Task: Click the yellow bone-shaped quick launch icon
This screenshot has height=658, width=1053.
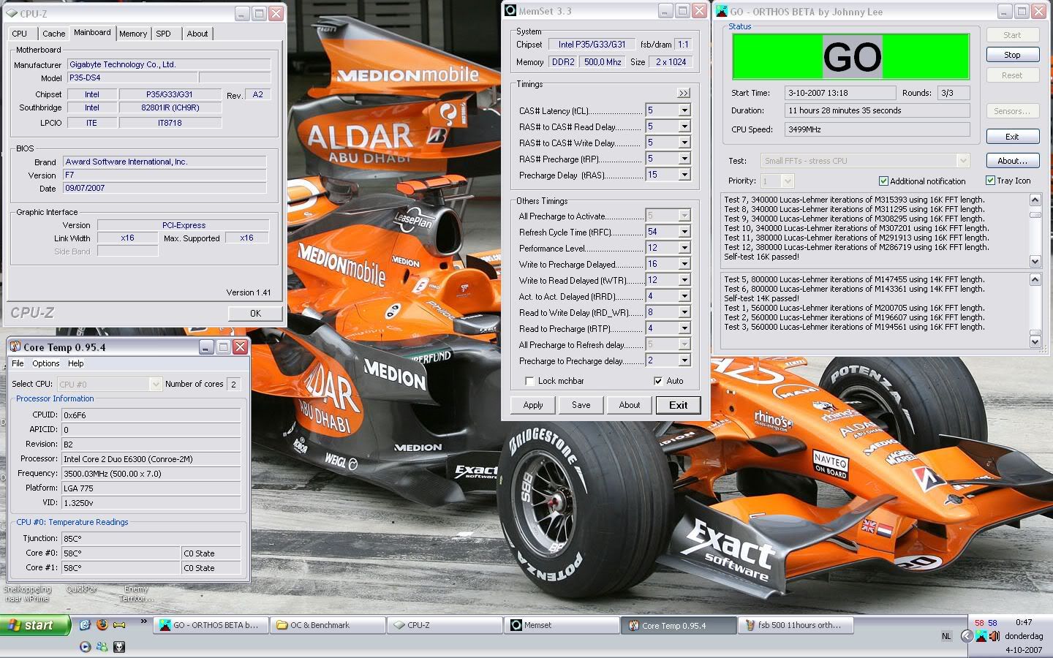Action: (x=118, y=625)
